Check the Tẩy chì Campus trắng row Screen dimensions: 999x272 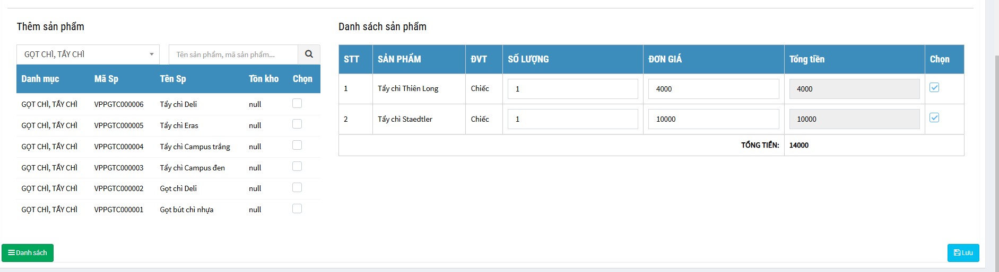(x=297, y=145)
